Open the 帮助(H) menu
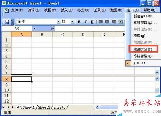 (149, 10)
